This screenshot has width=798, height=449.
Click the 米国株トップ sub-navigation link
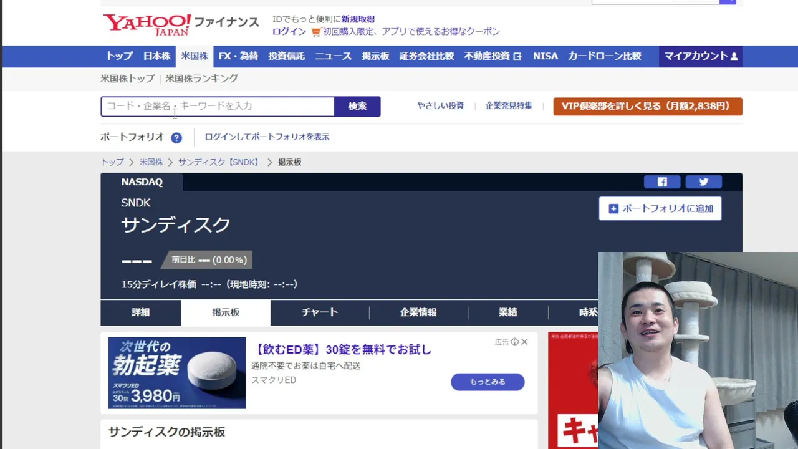[x=128, y=79]
